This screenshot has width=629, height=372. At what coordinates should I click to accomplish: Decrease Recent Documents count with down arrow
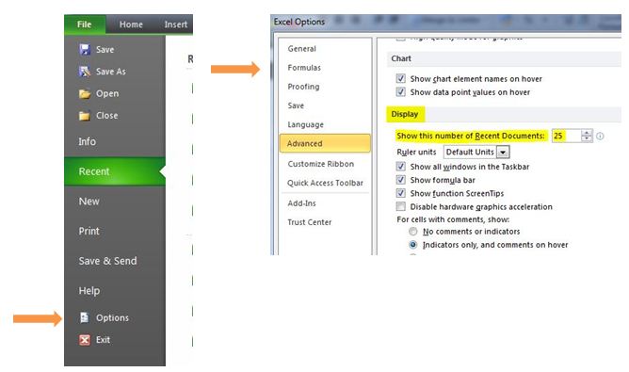click(x=587, y=138)
